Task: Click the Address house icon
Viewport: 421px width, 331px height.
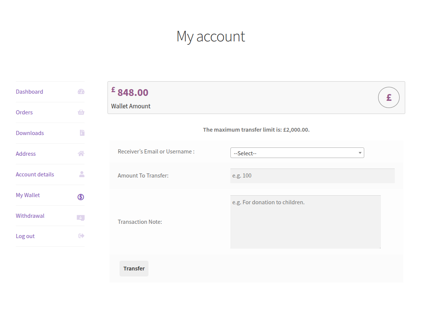Action: [x=81, y=153]
